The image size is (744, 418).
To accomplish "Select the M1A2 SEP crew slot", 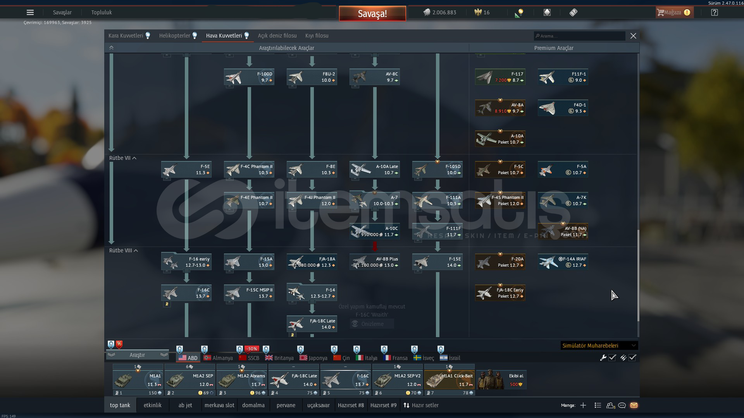I will 190,380.
